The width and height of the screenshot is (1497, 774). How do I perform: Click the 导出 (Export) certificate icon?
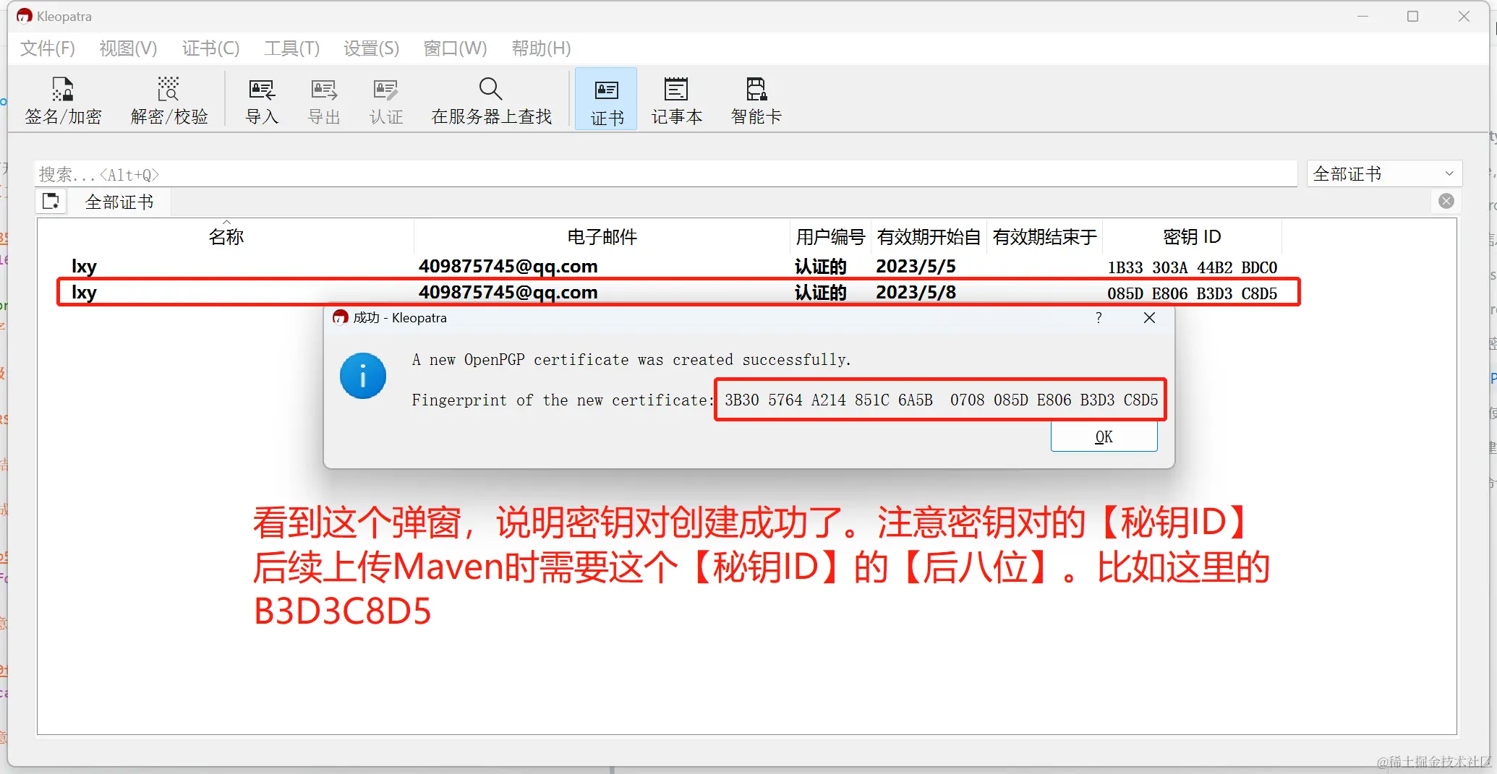(323, 99)
